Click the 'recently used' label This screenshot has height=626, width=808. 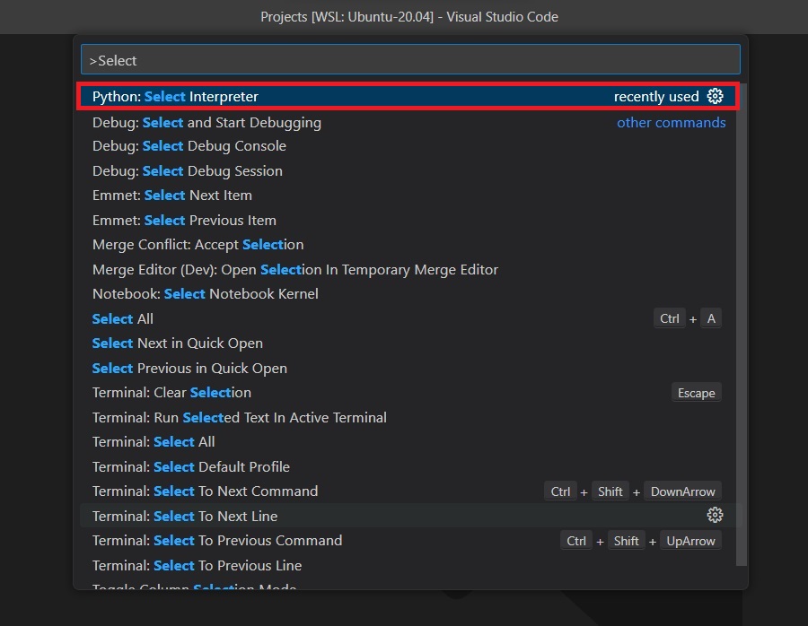pyautogui.click(x=656, y=96)
